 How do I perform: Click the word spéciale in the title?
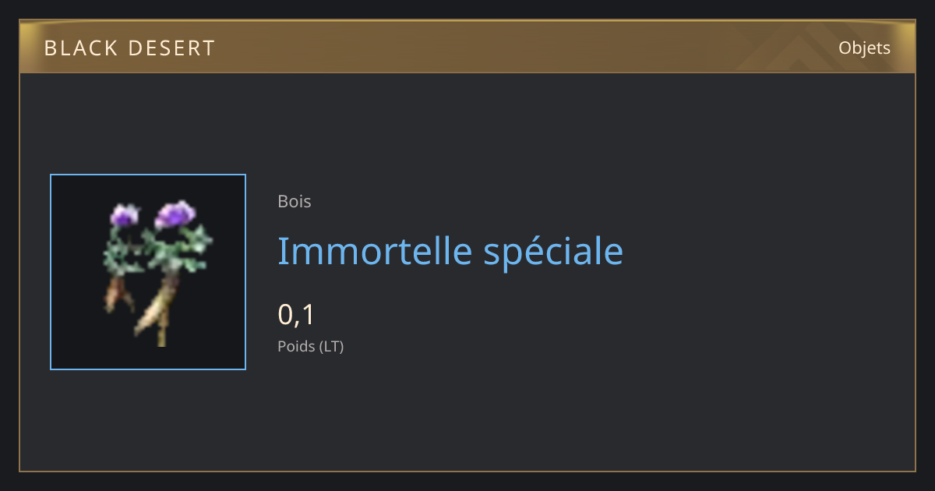click(554, 253)
